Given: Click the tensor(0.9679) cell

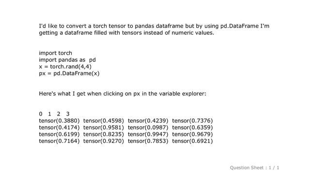Looking at the screenshot, I should point(192,134).
